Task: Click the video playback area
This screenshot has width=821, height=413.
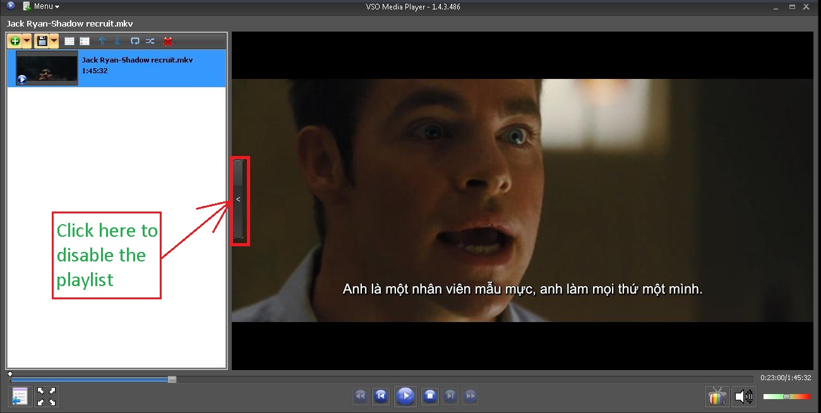Action: tap(522, 200)
